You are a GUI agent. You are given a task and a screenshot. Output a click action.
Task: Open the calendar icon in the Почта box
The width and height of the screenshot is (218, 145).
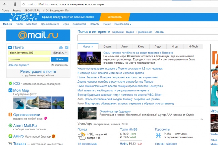coord(67,48)
